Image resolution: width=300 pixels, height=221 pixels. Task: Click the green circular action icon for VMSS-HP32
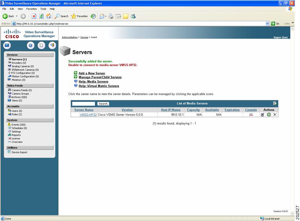(x=269, y=115)
